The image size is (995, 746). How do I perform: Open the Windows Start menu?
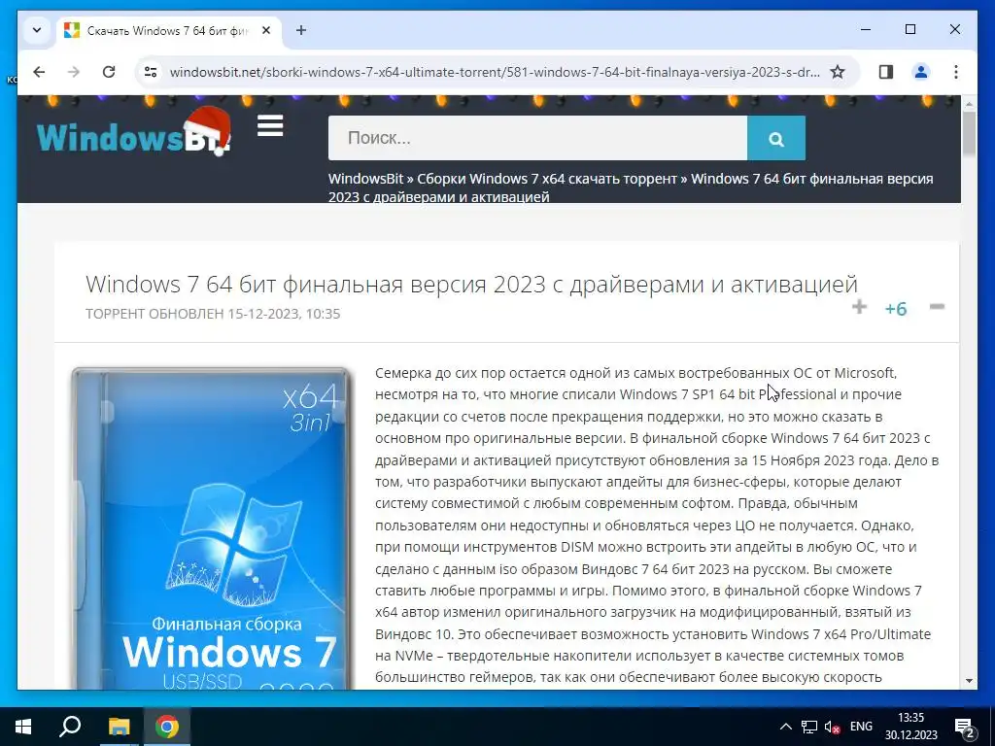click(23, 727)
